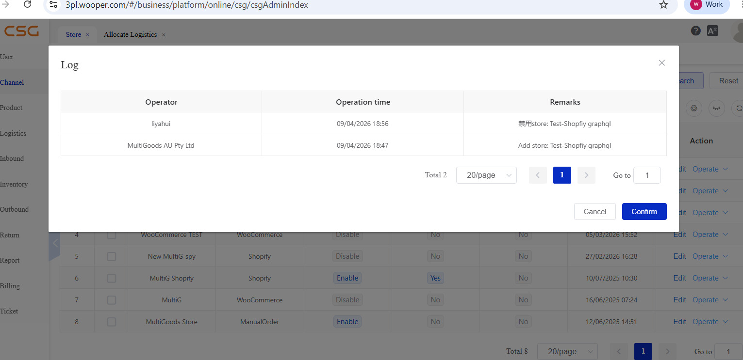Edit the MultiG Shopify store
Screen dimensions: 743x360
[679, 278]
